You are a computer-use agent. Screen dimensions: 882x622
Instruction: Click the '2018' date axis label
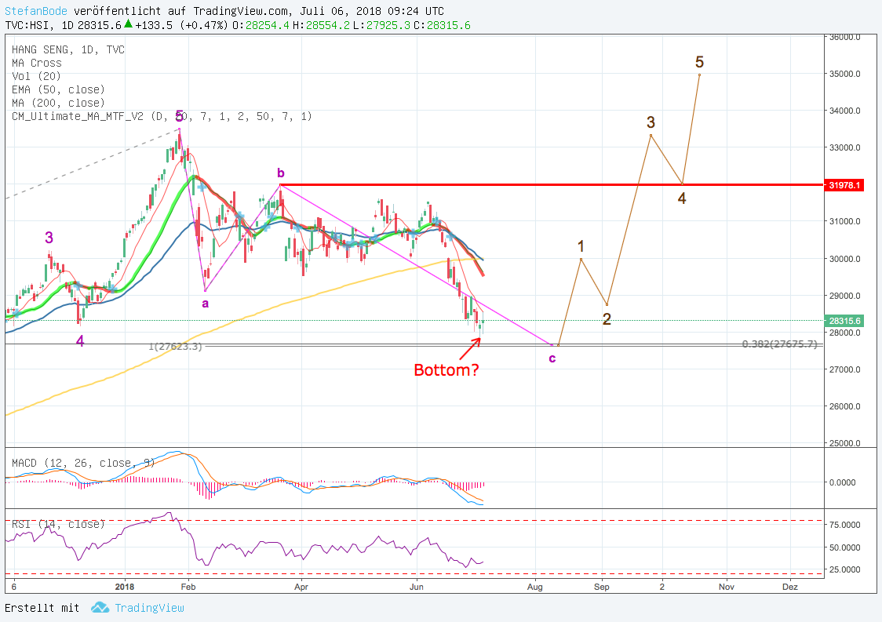124,587
